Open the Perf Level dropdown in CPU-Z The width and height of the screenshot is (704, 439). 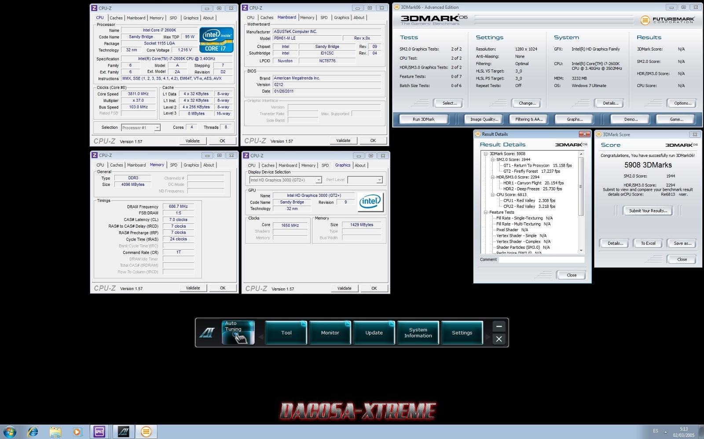365,180
